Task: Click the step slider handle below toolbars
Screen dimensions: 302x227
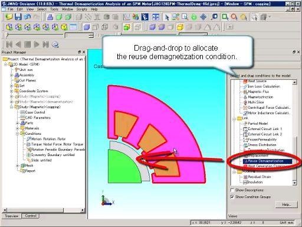Action: point(7,35)
